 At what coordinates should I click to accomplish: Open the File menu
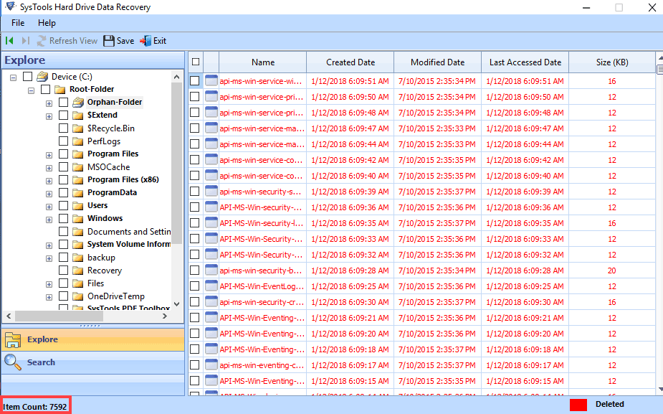point(17,22)
